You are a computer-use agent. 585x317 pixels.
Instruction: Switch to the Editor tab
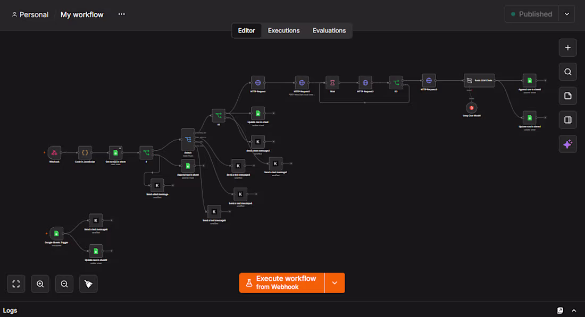[247, 31]
